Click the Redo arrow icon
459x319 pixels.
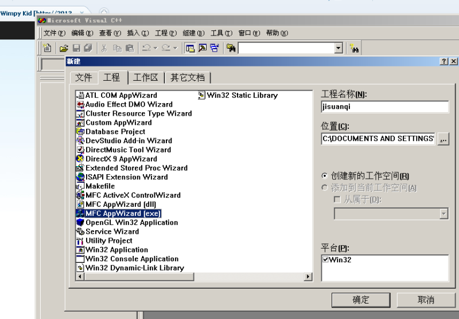[x=166, y=48]
